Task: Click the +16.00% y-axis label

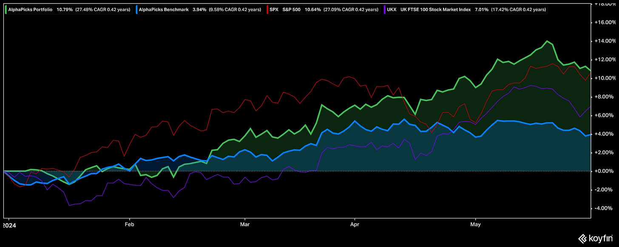Action: click(x=605, y=22)
